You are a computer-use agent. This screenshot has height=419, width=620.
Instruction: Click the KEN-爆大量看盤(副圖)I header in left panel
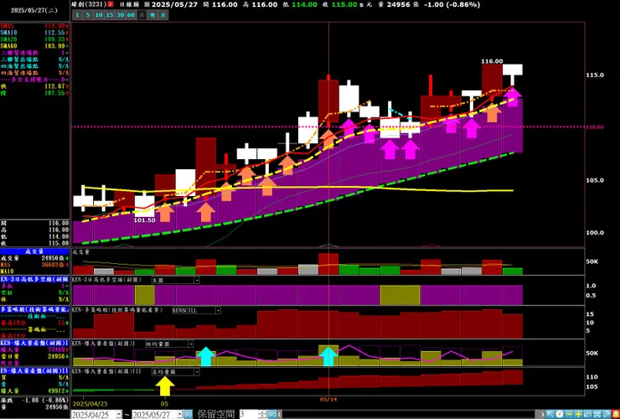34,343
